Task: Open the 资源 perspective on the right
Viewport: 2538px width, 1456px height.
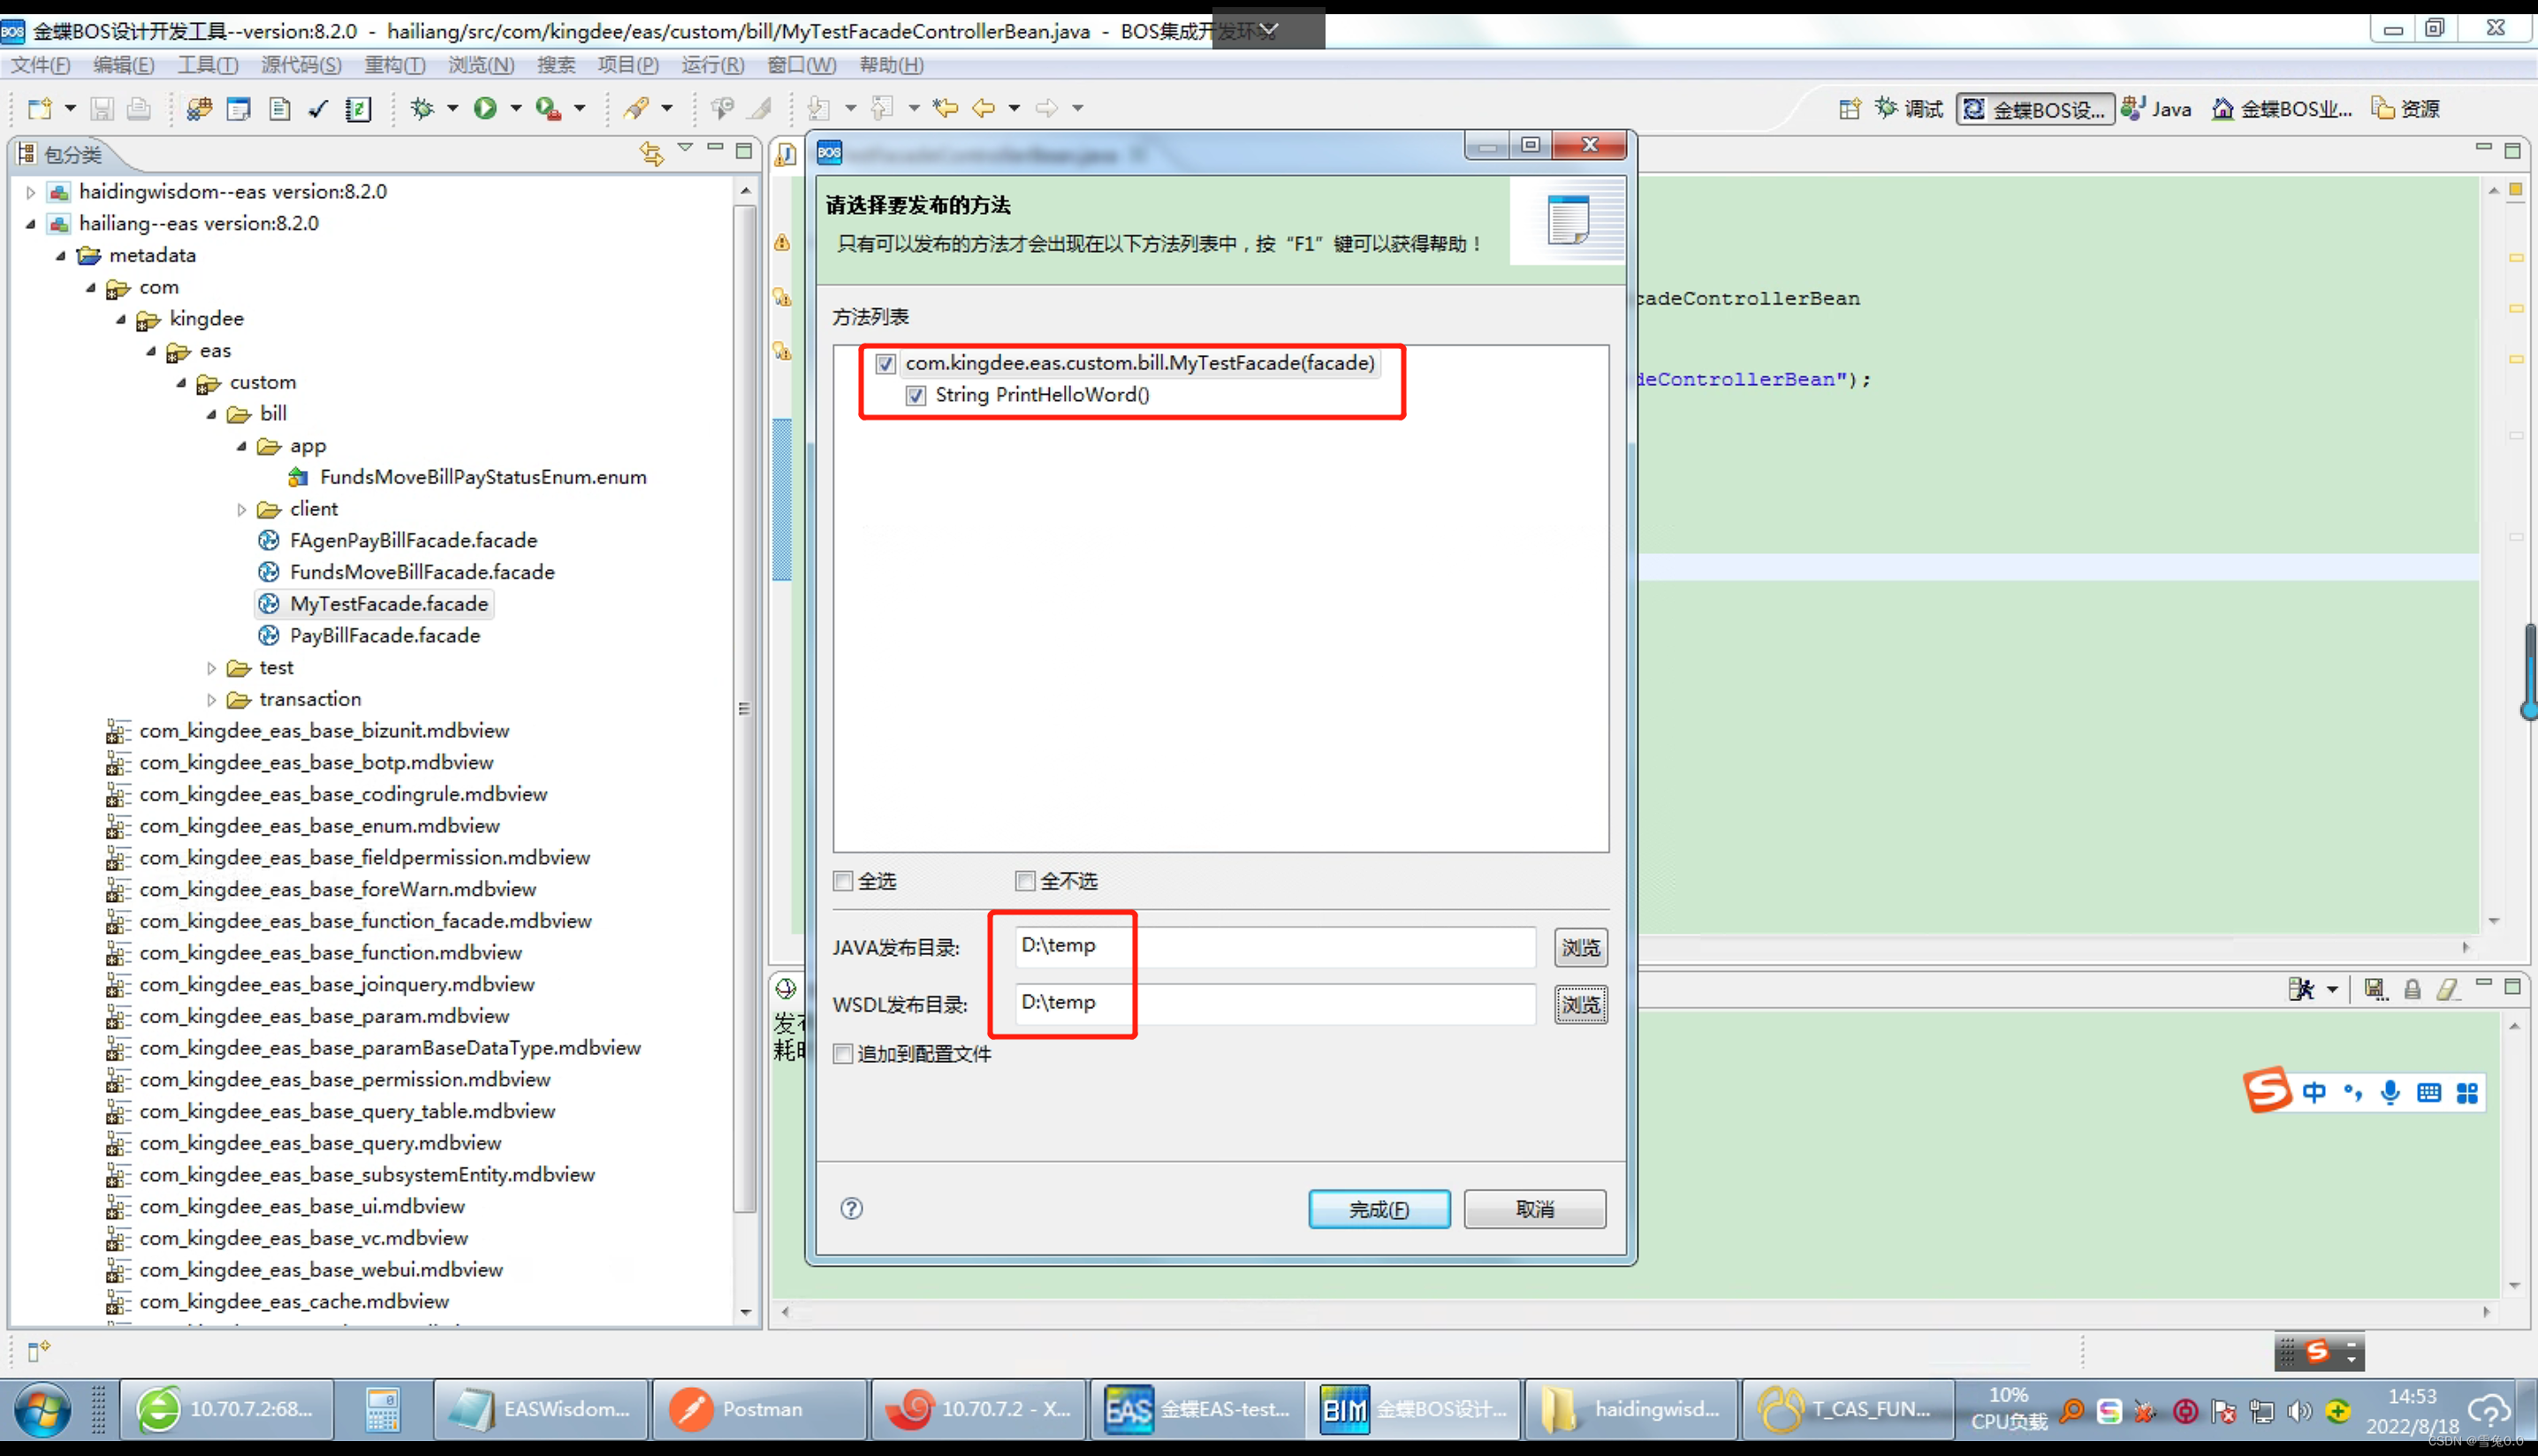Action: [2404, 108]
